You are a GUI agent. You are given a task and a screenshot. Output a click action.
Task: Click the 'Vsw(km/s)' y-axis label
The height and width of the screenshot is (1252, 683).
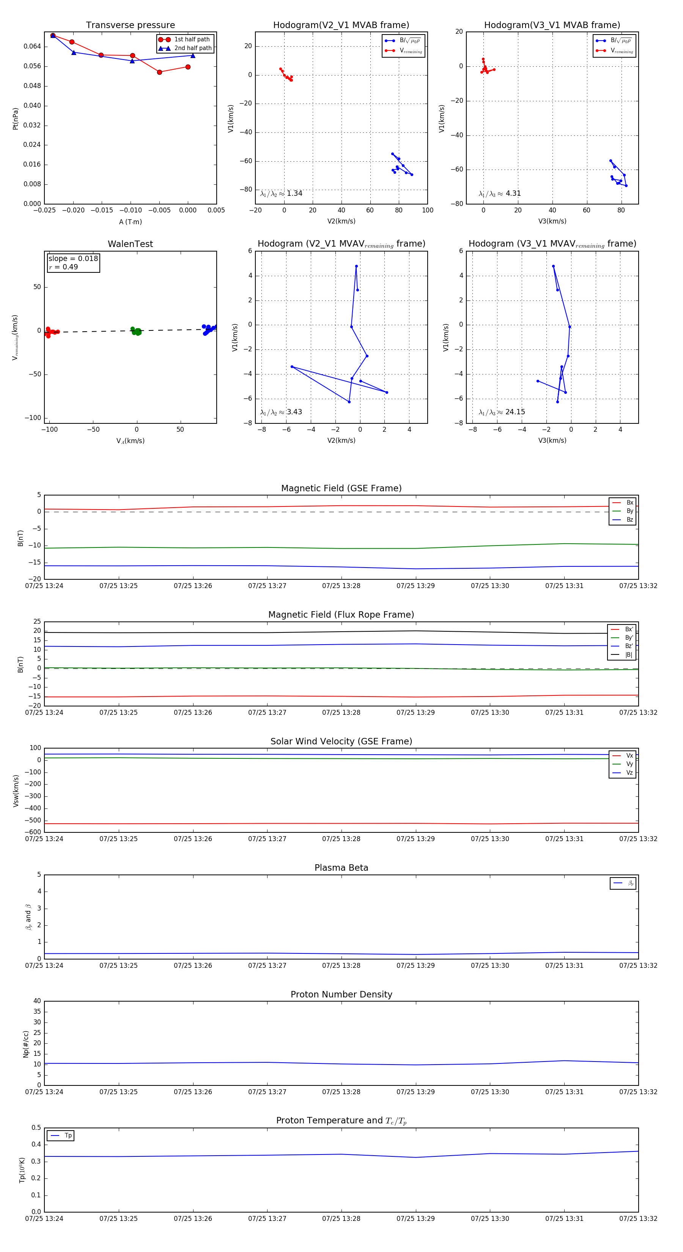pos(16,791)
